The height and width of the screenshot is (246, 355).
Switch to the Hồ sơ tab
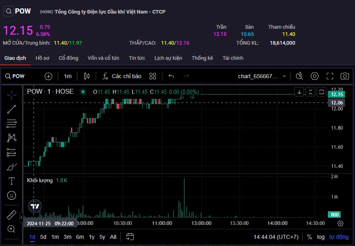(42, 58)
